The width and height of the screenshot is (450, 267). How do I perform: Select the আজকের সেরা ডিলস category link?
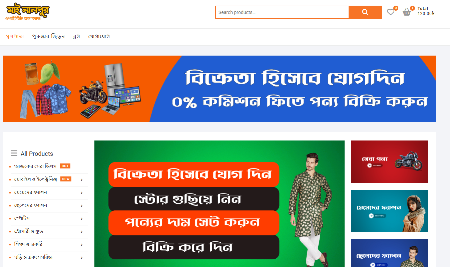36,166
